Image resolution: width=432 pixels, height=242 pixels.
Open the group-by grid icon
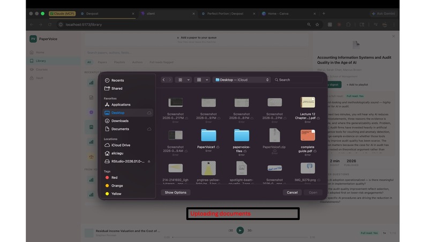[x=199, y=80]
